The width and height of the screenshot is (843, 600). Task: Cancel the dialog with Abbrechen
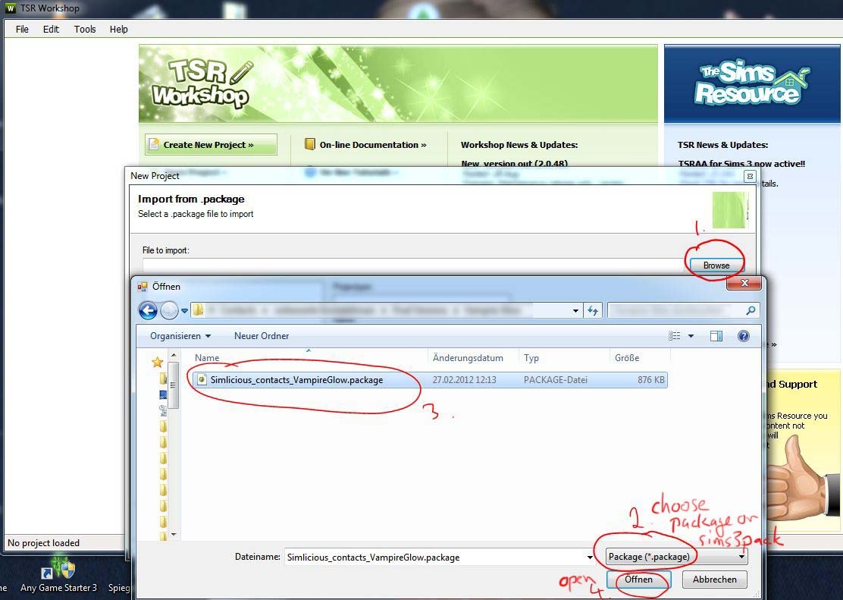715,580
